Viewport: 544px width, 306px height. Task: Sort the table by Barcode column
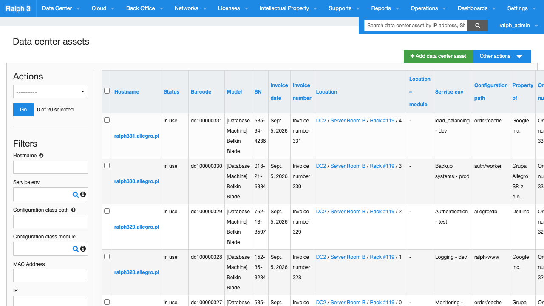(201, 92)
